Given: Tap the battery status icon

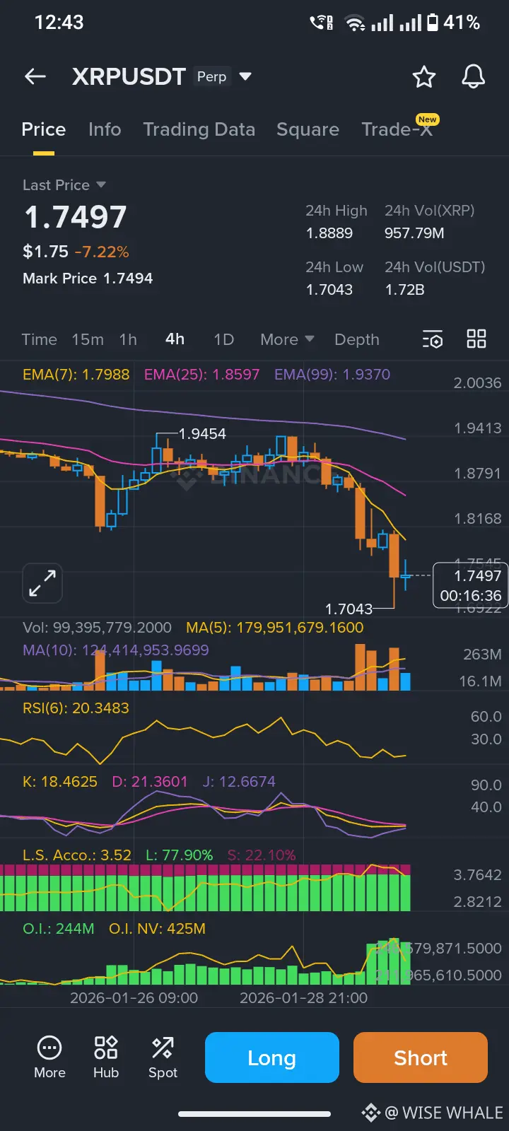Looking at the screenshot, I should pyautogui.click(x=433, y=23).
